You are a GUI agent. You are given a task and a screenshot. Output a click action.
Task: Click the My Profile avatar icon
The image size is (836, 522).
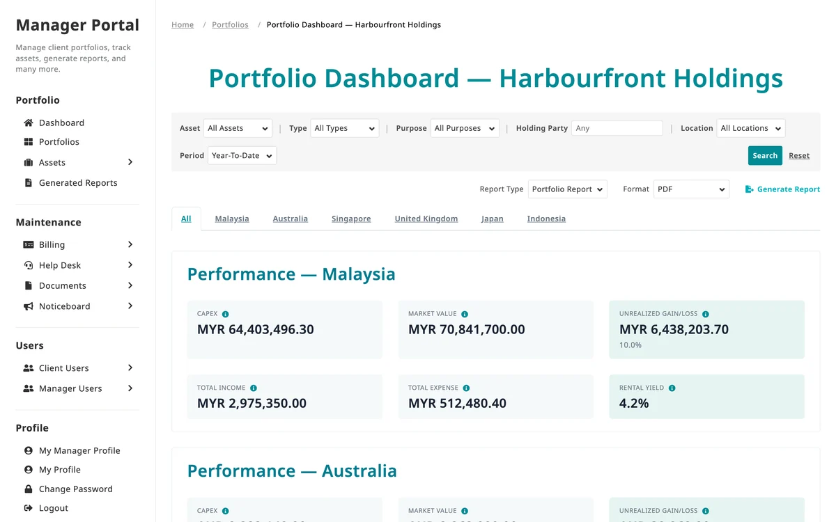[x=29, y=470]
